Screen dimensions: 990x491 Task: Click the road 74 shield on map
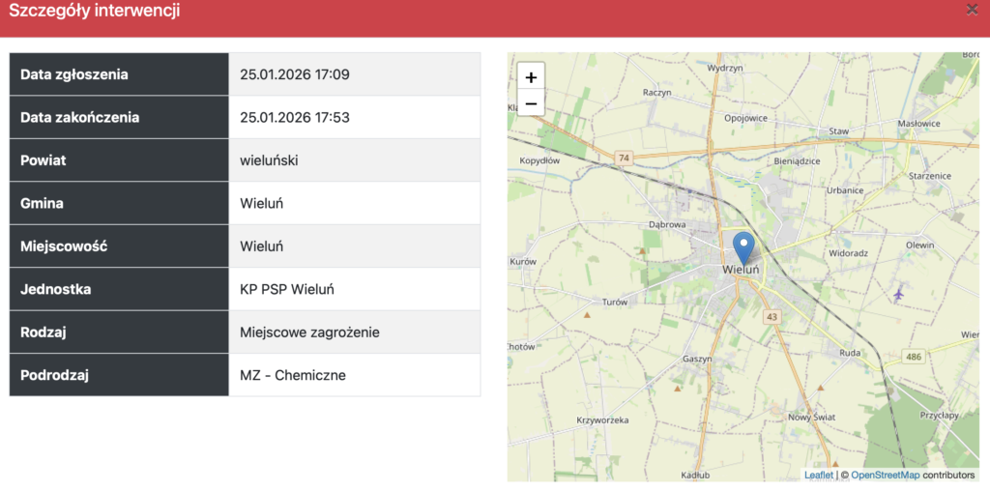pos(625,157)
